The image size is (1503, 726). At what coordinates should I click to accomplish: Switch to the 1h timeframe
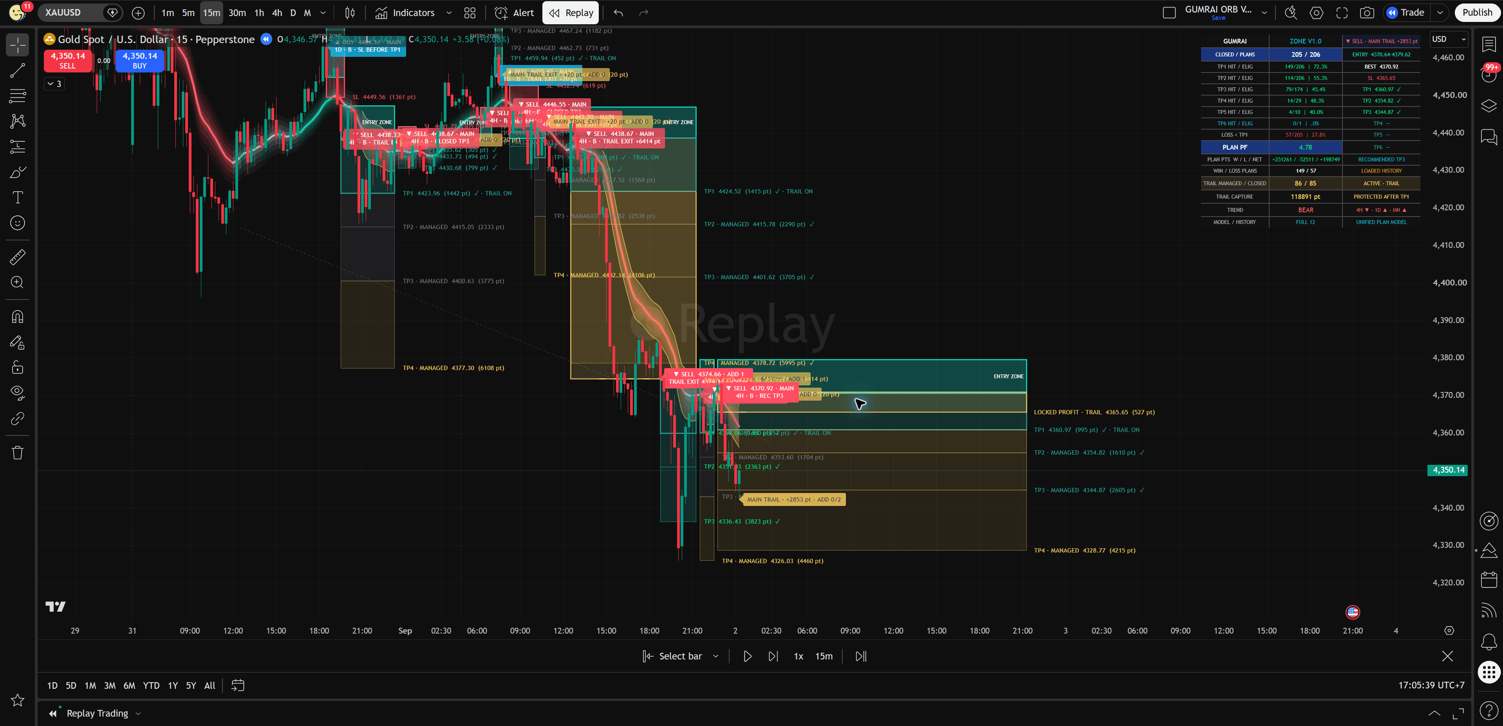259,13
